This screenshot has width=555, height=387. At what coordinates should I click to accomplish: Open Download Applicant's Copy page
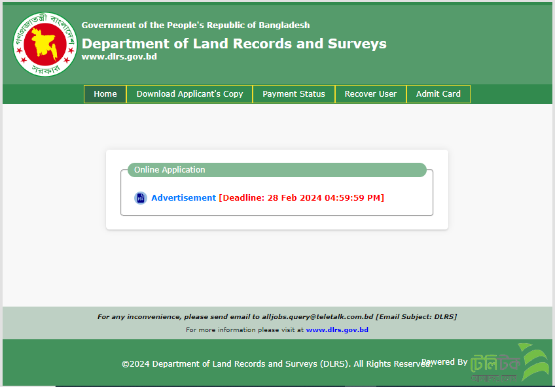coord(189,94)
